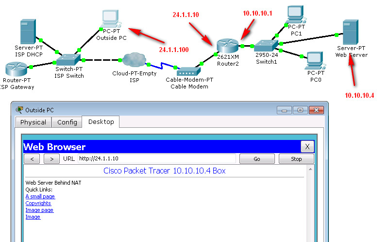Image resolution: width=390 pixels, height=242 pixels.
Task: Click the Go button
Action: tap(257, 159)
